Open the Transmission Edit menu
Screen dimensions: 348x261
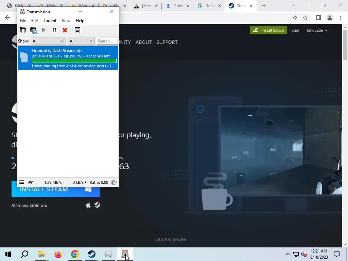click(x=34, y=21)
